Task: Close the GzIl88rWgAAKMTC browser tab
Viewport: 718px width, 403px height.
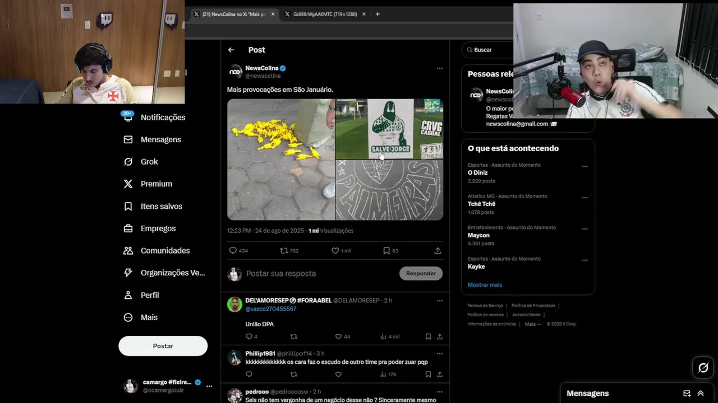Action: pos(363,14)
